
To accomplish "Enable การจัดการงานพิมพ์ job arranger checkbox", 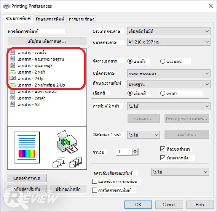I will 94,190.
